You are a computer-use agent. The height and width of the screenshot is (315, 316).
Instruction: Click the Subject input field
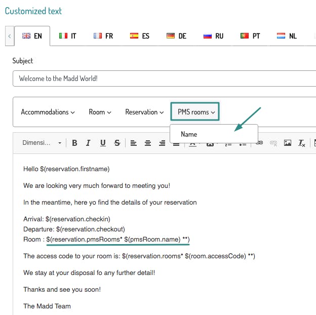(x=162, y=78)
